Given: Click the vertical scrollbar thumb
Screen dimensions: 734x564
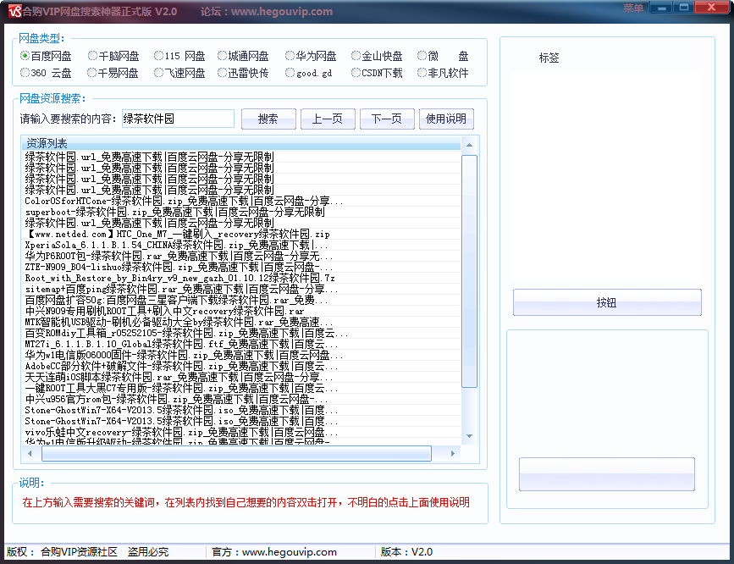Looking at the screenshot, I should click(x=469, y=271).
